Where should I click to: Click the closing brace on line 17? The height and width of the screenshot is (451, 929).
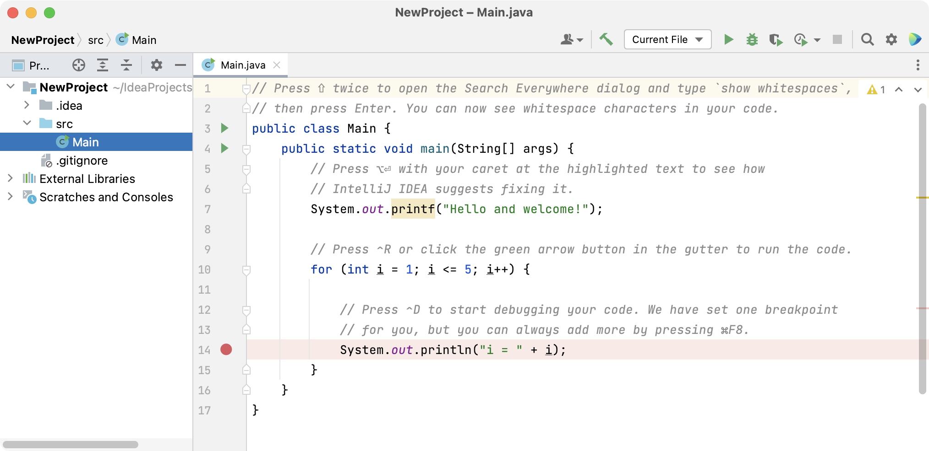coord(255,410)
